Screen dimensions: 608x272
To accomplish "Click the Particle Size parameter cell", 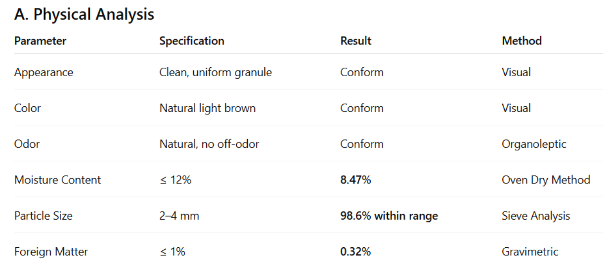I will 43,216.
